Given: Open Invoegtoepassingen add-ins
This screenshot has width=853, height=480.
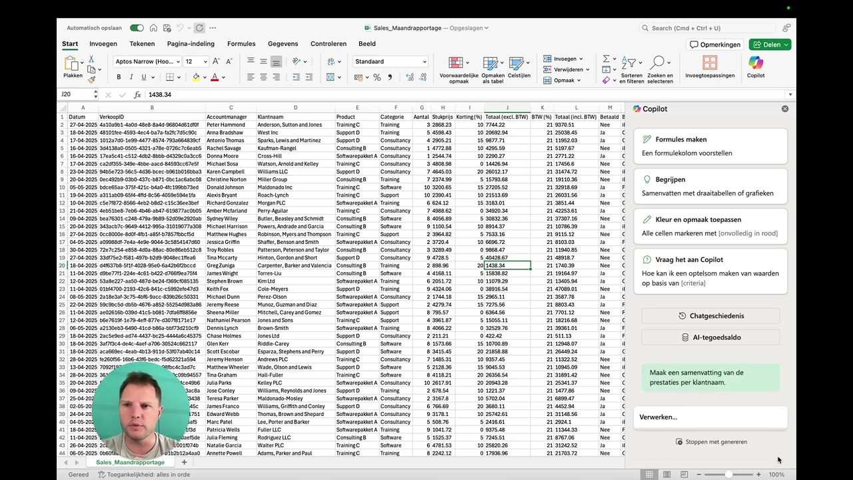Looking at the screenshot, I should tap(710, 67).
